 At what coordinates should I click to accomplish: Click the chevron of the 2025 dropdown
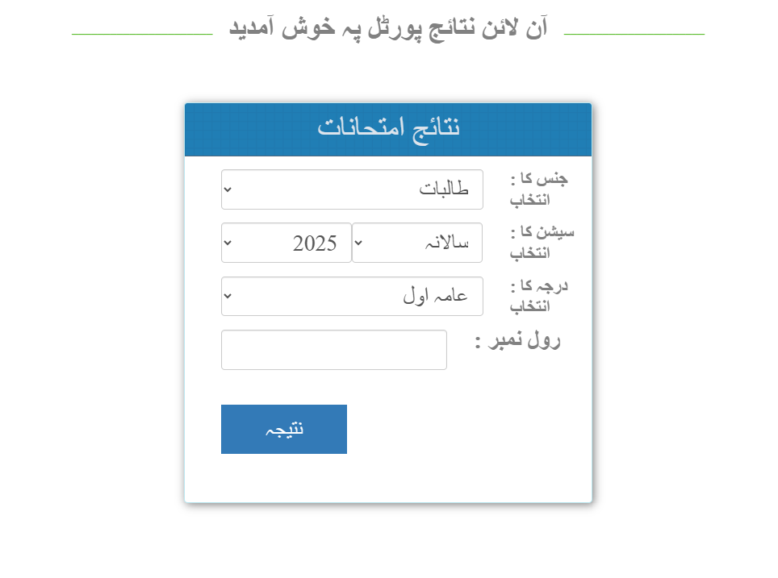point(228,243)
